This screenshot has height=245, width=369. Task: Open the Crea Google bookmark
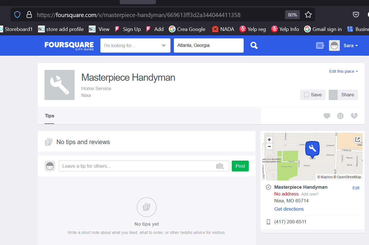click(x=187, y=29)
